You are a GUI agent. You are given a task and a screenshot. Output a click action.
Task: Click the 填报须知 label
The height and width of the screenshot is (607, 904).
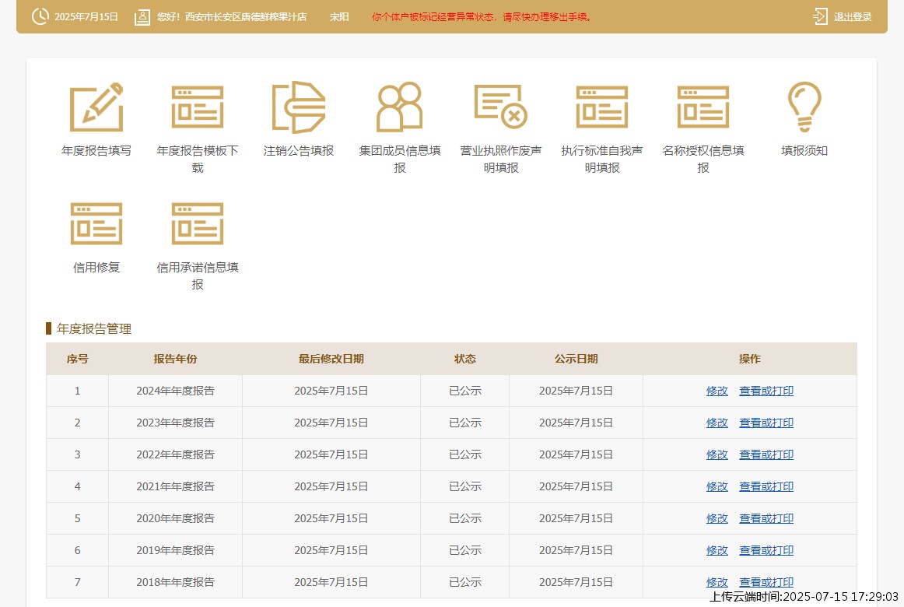pos(804,150)
